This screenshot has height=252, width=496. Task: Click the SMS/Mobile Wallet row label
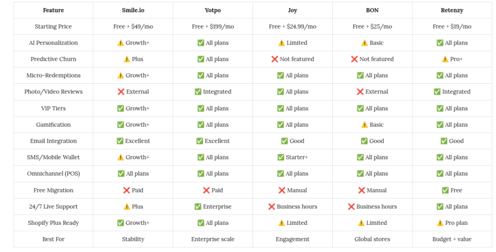click(53, 157)
